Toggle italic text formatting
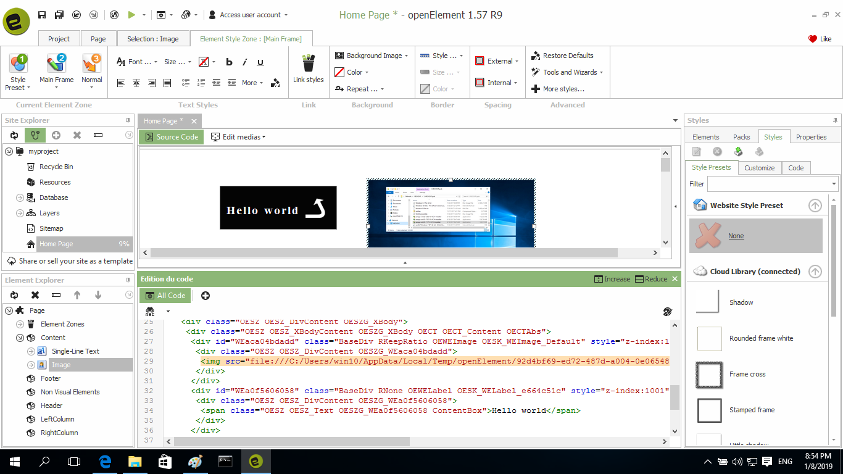This screenshot has height=474, width=843. [244, 62]
